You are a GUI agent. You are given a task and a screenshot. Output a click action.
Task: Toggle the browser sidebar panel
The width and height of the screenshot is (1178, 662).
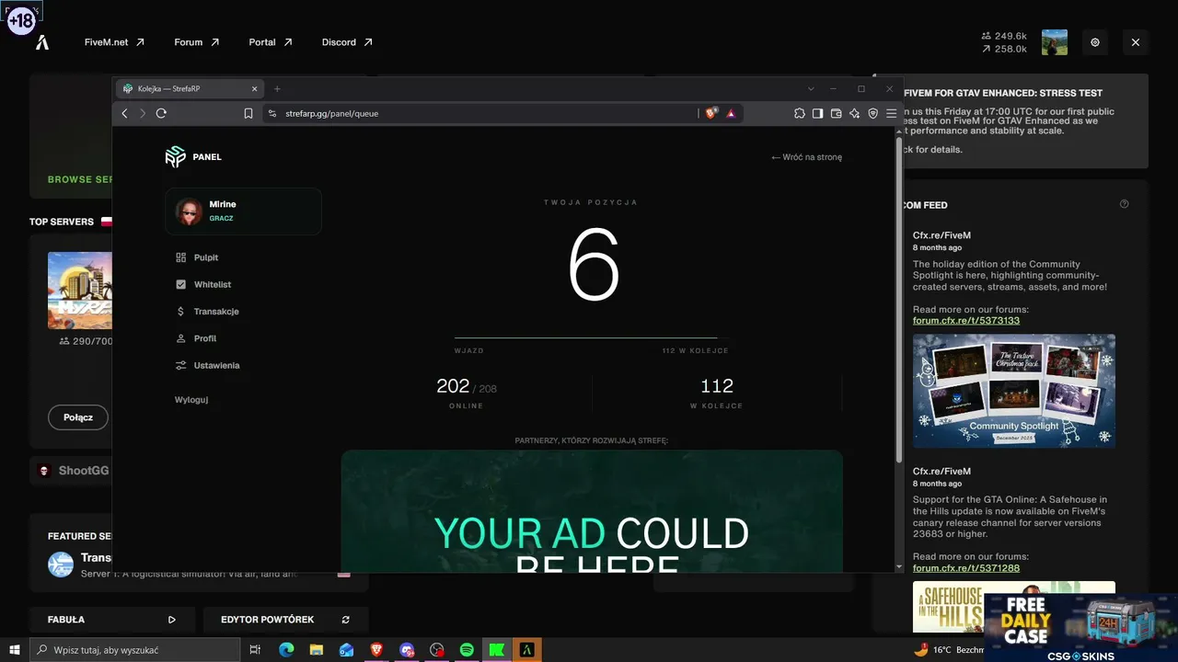[817, 113]
